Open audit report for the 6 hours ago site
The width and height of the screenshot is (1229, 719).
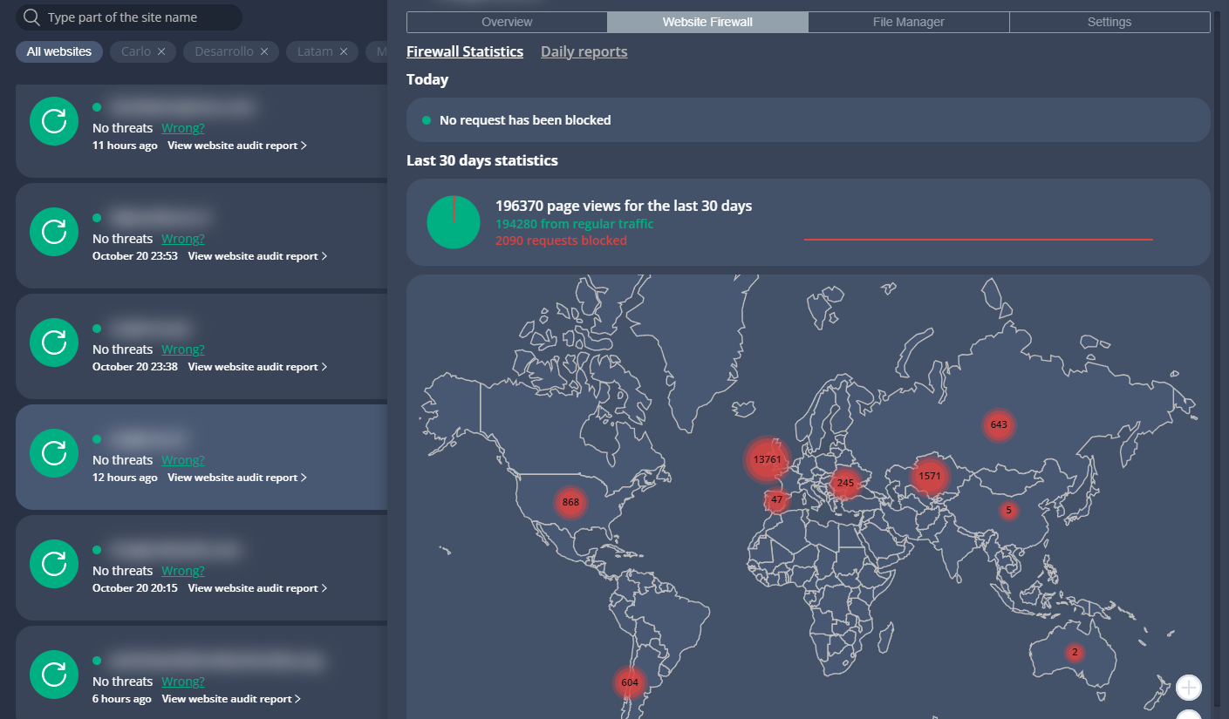(x=231, y=699)
